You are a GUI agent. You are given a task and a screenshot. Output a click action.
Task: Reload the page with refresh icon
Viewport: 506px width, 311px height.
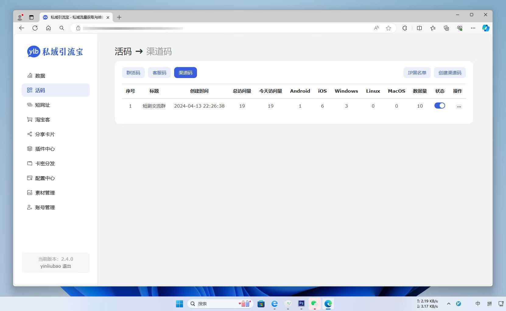[x=35, y=28]
